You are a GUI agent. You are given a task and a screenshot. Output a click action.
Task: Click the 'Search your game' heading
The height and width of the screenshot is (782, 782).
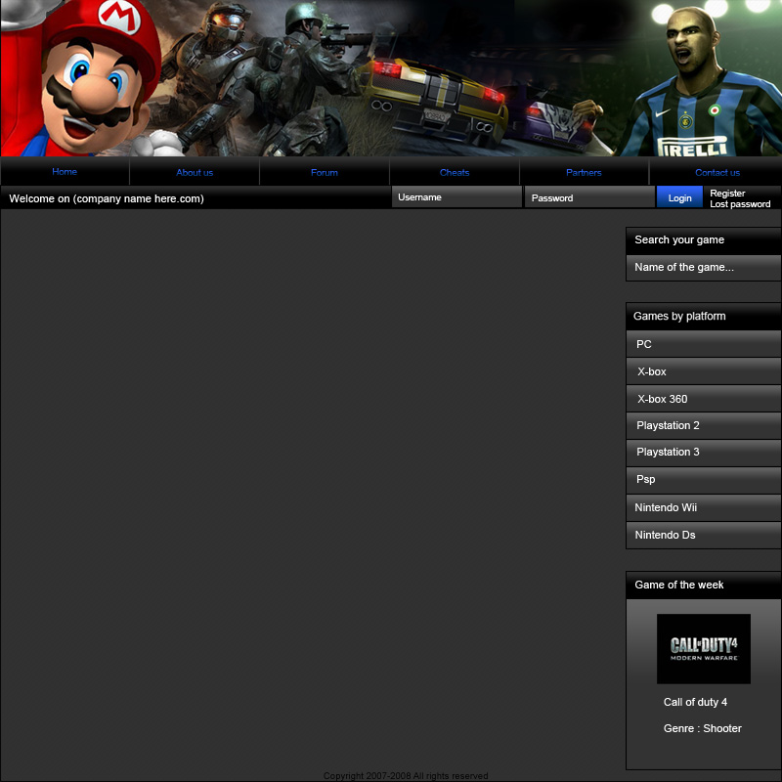tap(679, 239)
